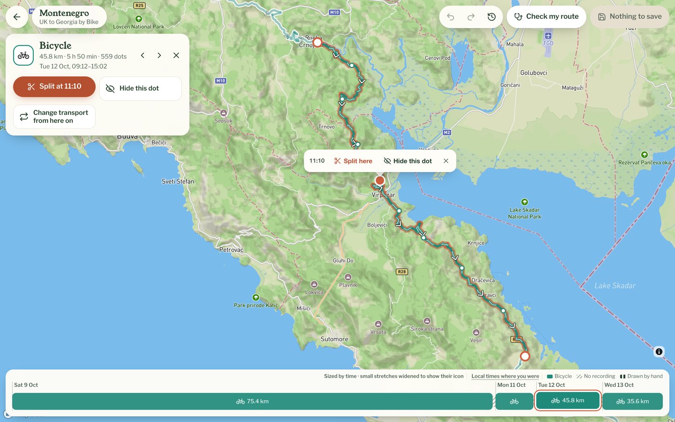Click Split here in the map popup
Image resolution: width=675 pixels, height=422 pixels.
tap(353, 161)
